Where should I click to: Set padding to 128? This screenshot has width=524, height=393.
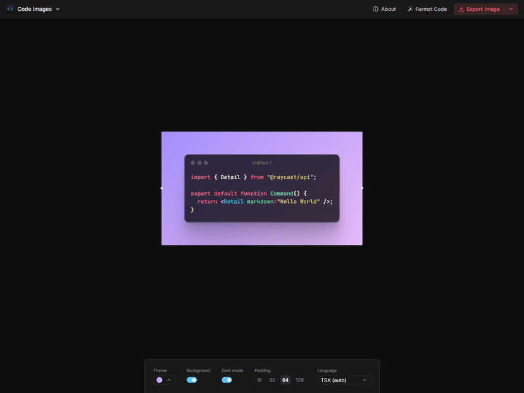tap(300, 380)
